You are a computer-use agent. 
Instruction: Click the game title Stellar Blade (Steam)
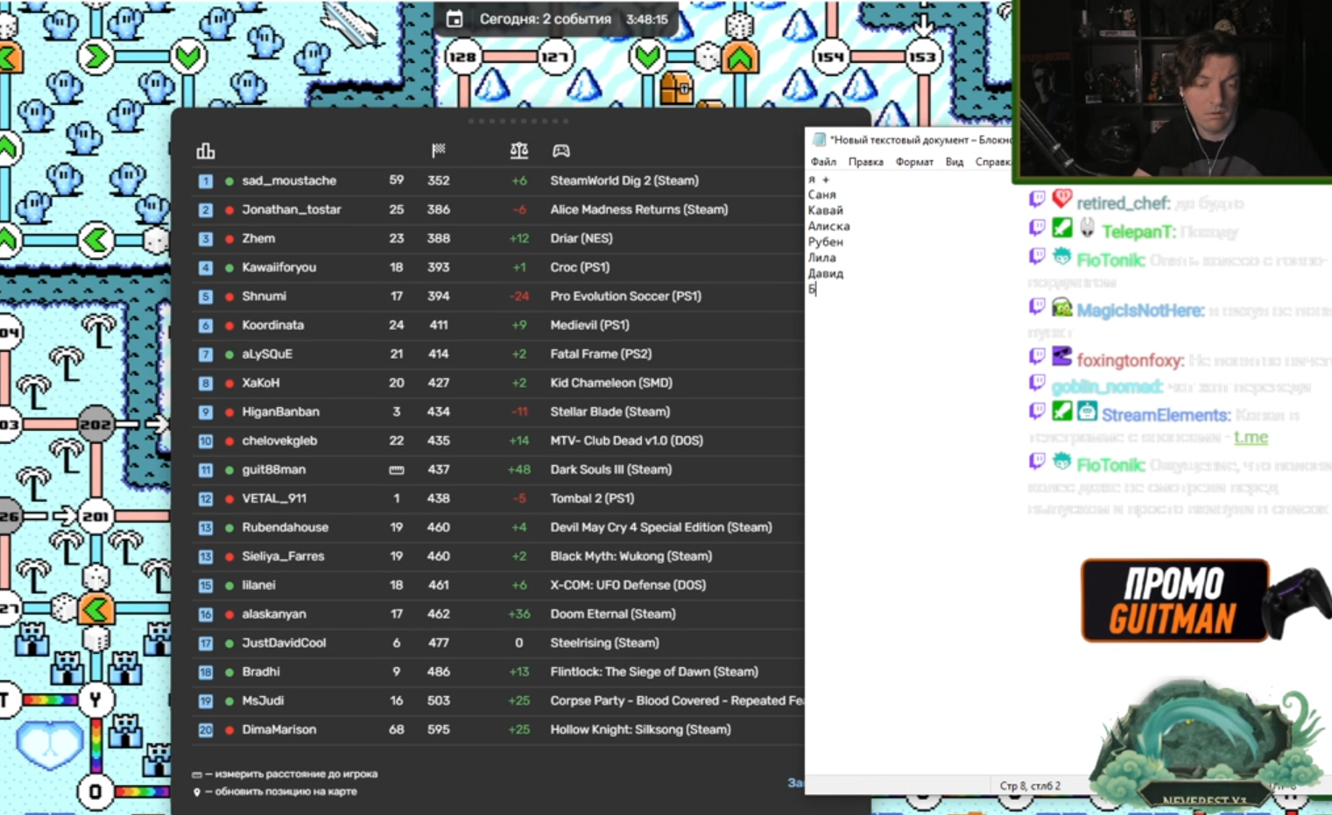(x=610, y=412)
